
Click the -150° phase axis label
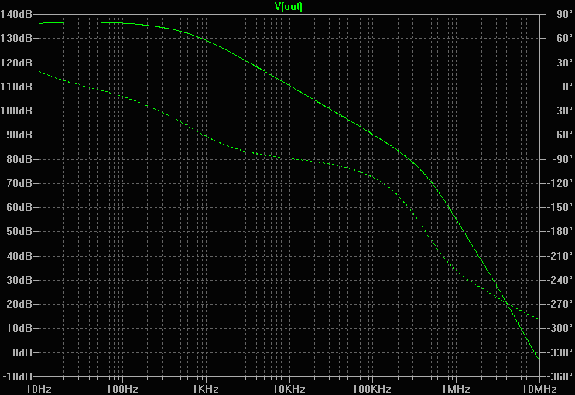point(561,207)
